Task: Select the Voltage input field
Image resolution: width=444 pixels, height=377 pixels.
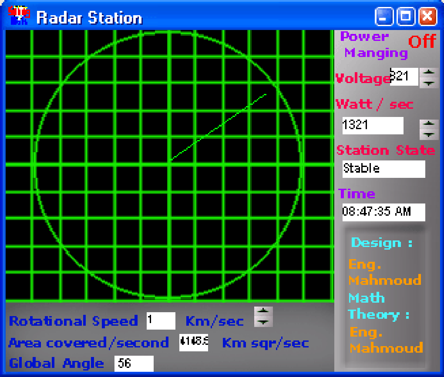Action: click(404, 77)
